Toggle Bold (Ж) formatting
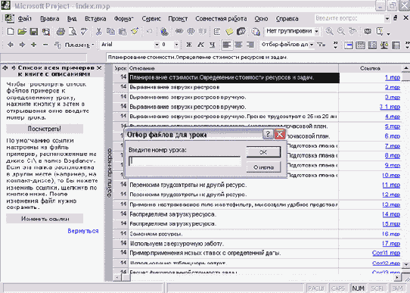The width and height of the screenshot is (410, 293). 188,45
